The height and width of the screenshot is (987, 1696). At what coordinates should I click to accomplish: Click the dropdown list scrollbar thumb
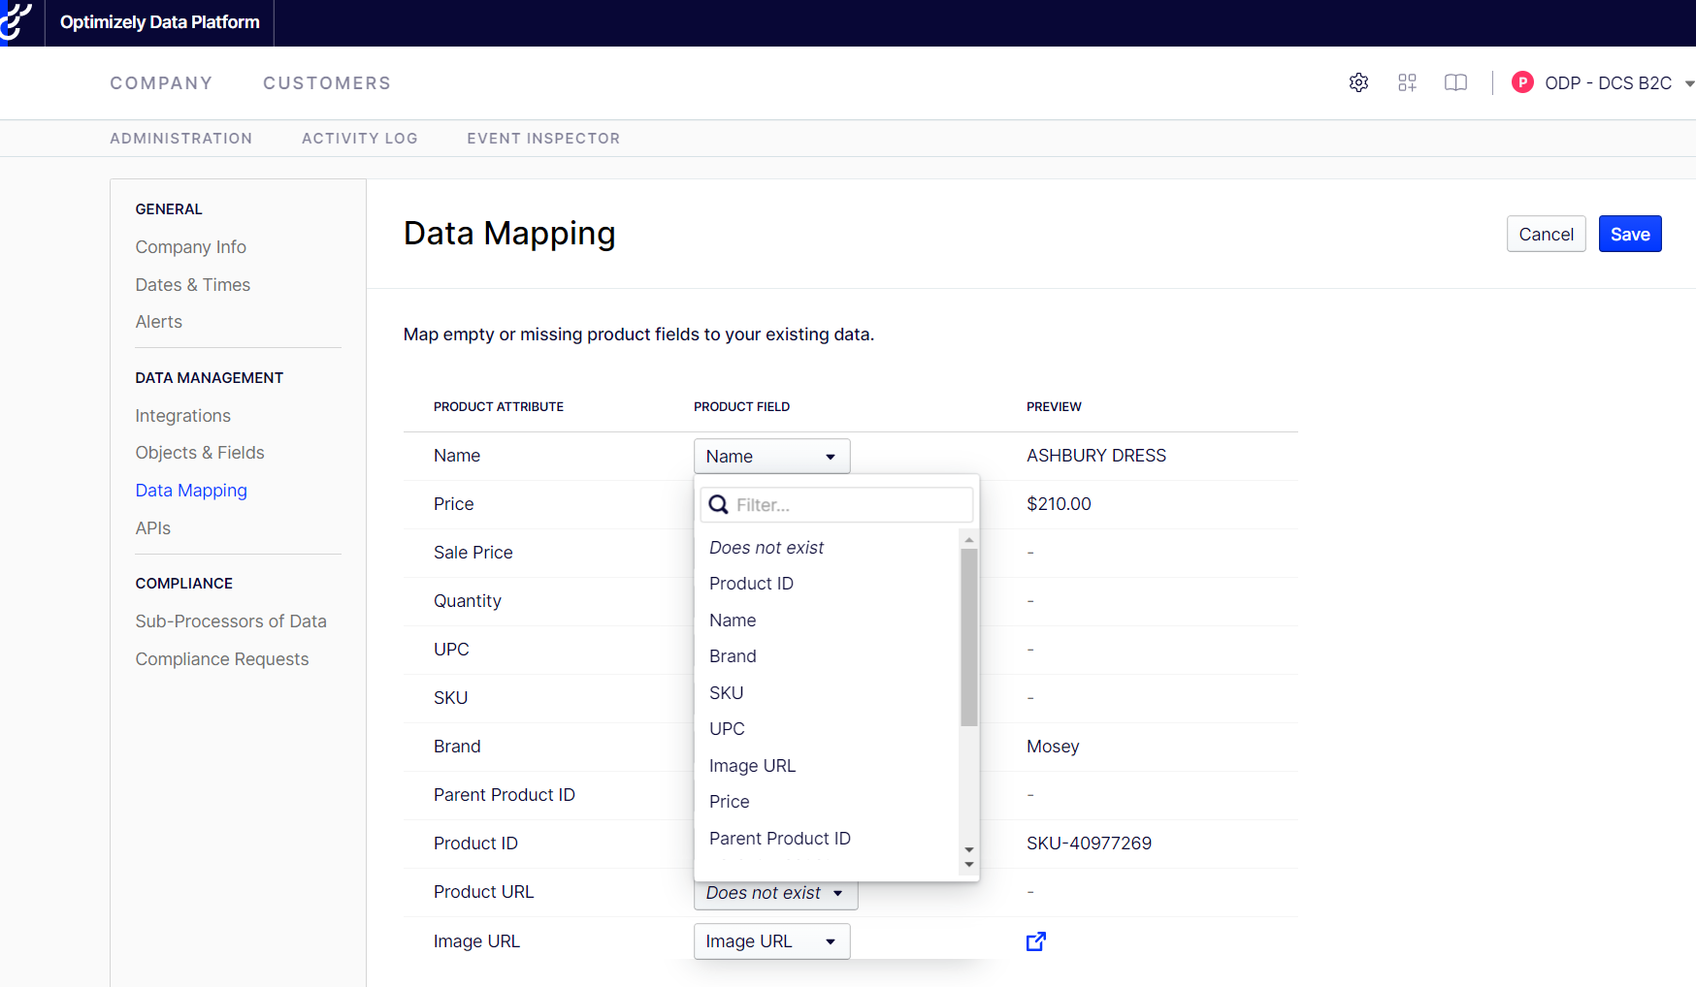click(968, 637)
